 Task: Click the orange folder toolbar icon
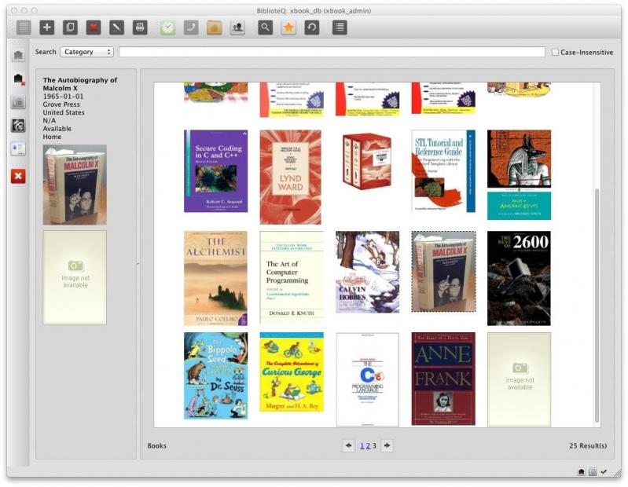(215, 27)
